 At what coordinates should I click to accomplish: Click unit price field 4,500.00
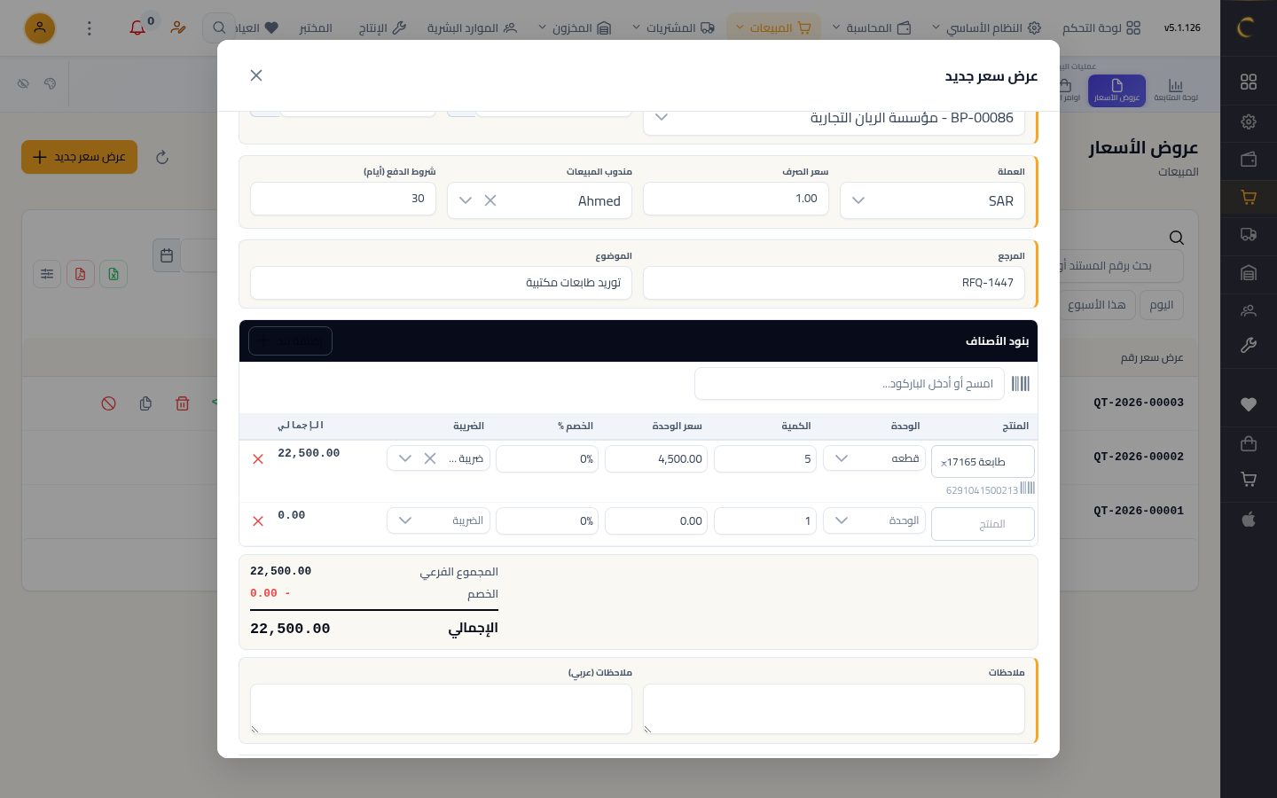tap(656, 458)
